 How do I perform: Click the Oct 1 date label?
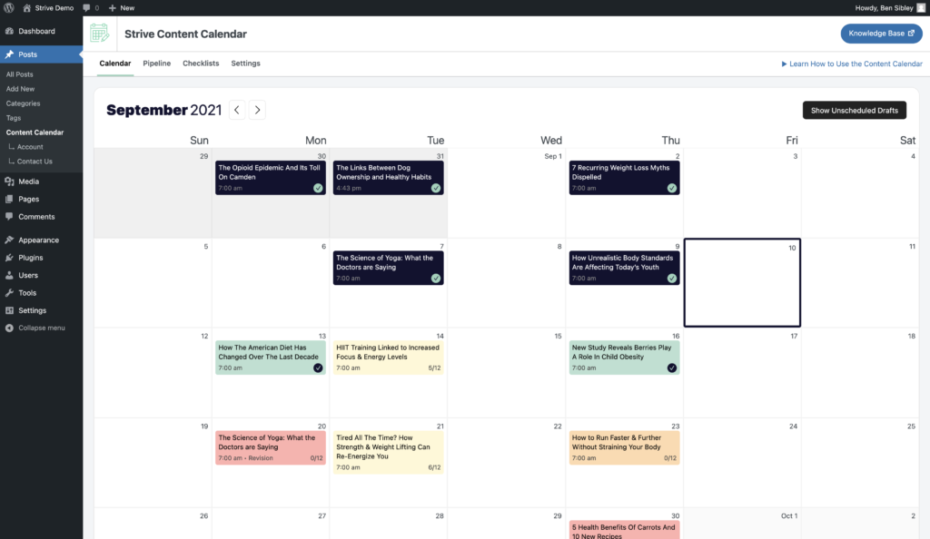(x=789, y=516)
